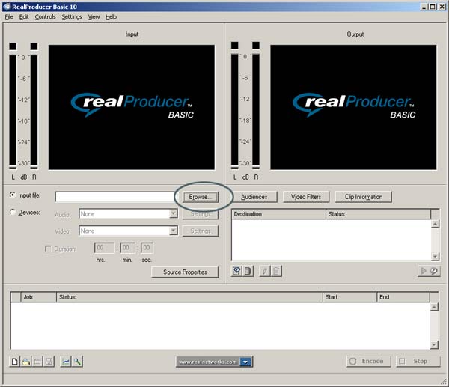Viewport: 449px width, 387px height.
Task: Open the File menu
Action: click(x=9, y=17)
